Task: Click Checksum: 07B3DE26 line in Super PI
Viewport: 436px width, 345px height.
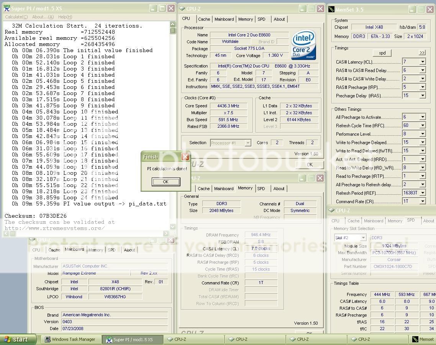Action: click(x=36, y=216)
